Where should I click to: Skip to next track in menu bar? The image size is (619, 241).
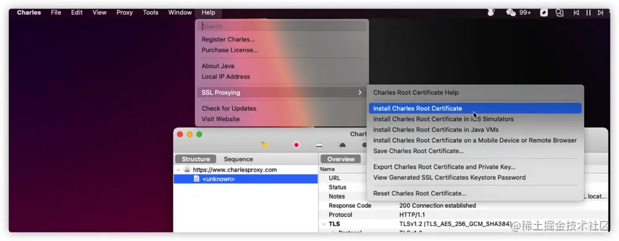(600, 12)
